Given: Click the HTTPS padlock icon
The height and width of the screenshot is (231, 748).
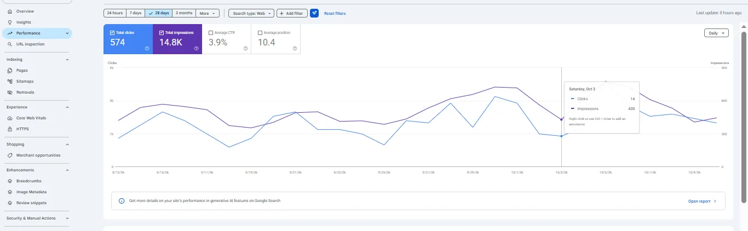Looking at the screenshot, I should point(10,129).
